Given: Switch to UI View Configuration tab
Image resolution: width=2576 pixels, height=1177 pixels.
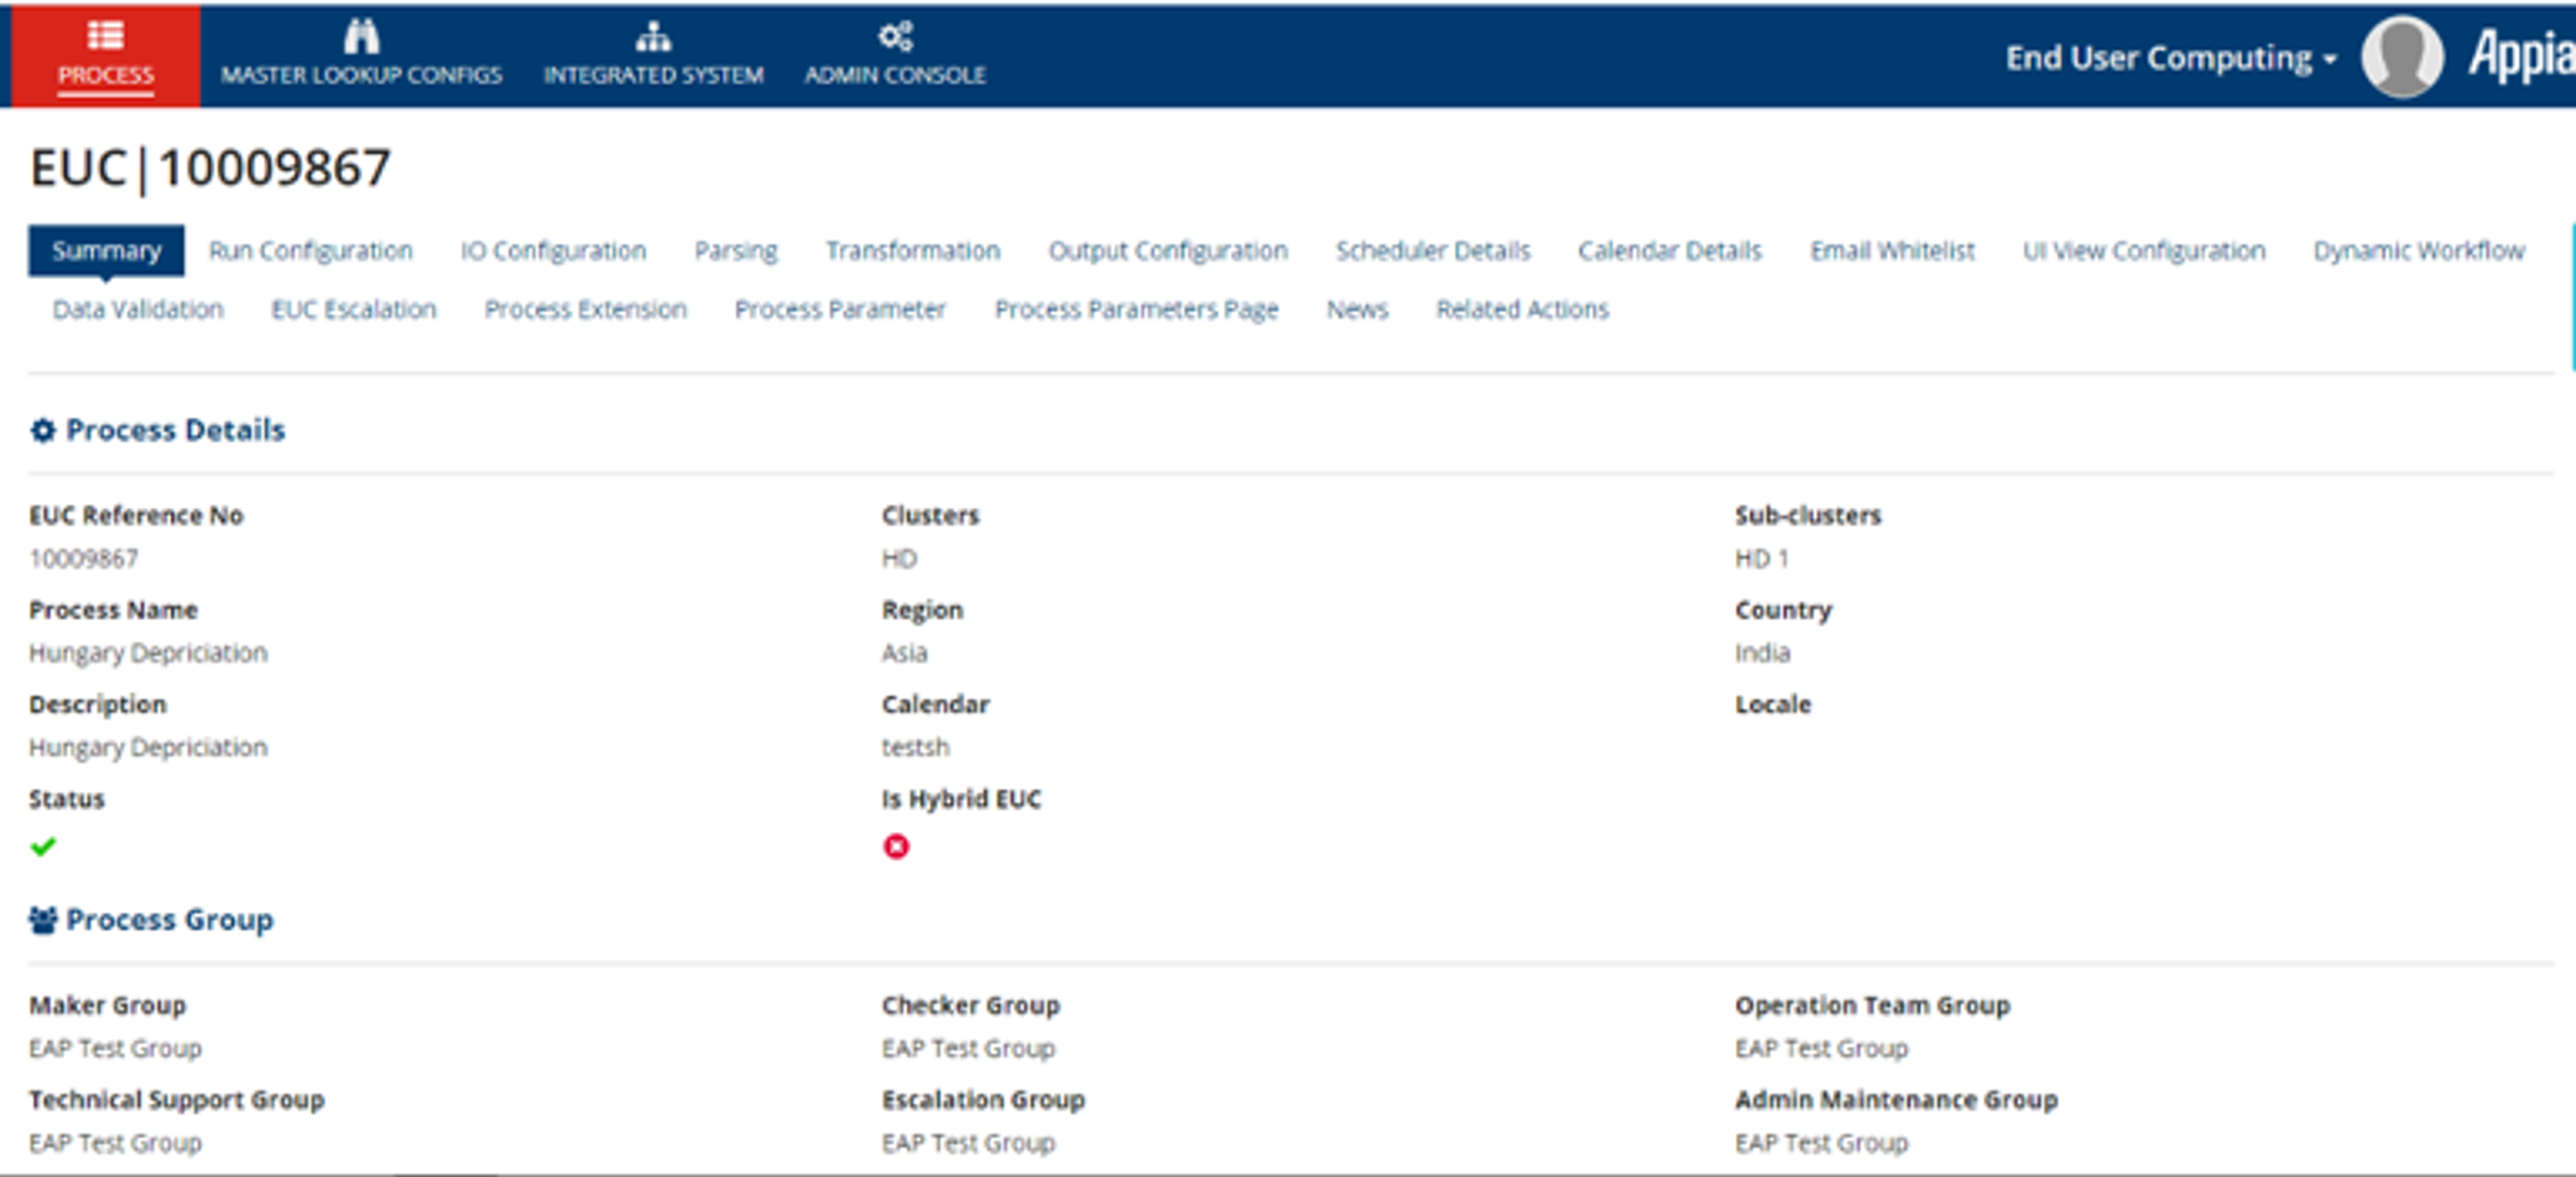Looking at the screenshot, I should coord(2144,250).
